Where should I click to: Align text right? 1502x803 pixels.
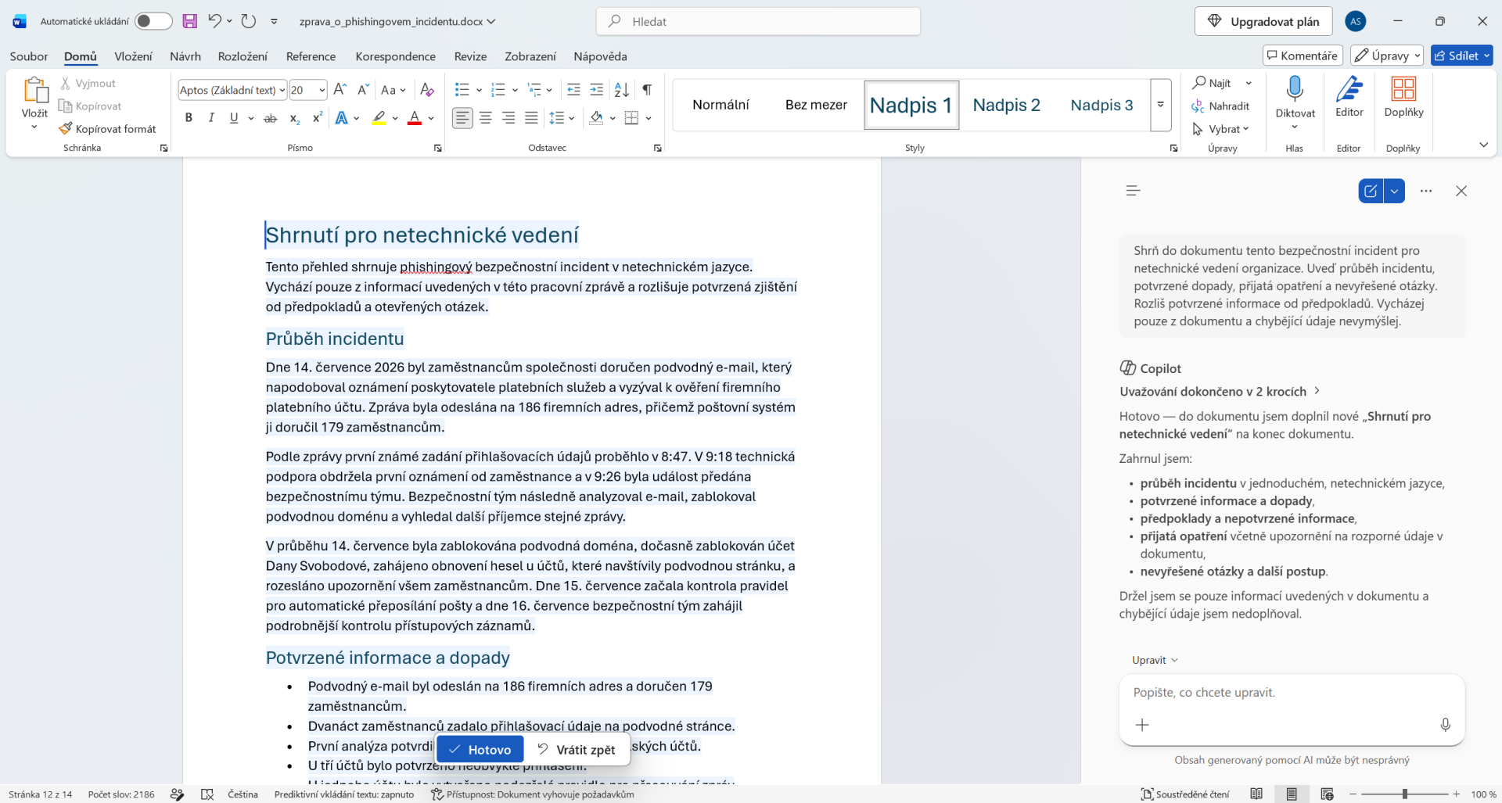click(508, 118)
